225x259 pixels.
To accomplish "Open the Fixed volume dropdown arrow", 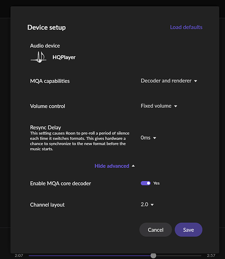I will pyautogui.click(x=176, y=106).
